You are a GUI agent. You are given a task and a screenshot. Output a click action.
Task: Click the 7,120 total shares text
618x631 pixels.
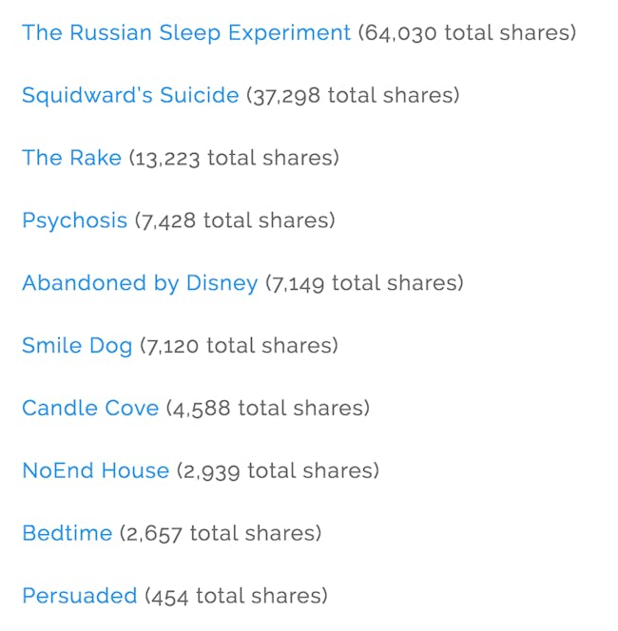[240, 346]
